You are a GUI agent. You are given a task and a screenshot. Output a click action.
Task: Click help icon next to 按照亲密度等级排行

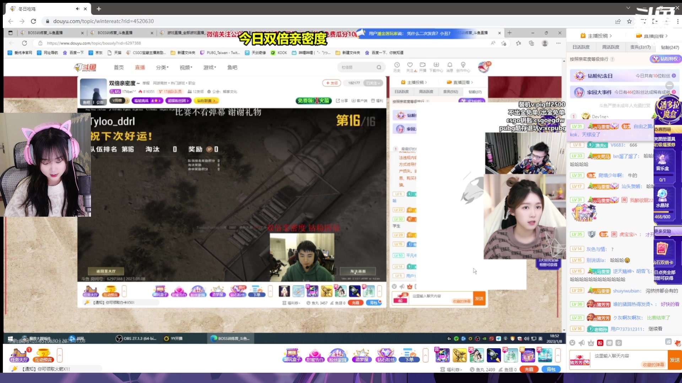pyautogui.click(x=612, y=59)
